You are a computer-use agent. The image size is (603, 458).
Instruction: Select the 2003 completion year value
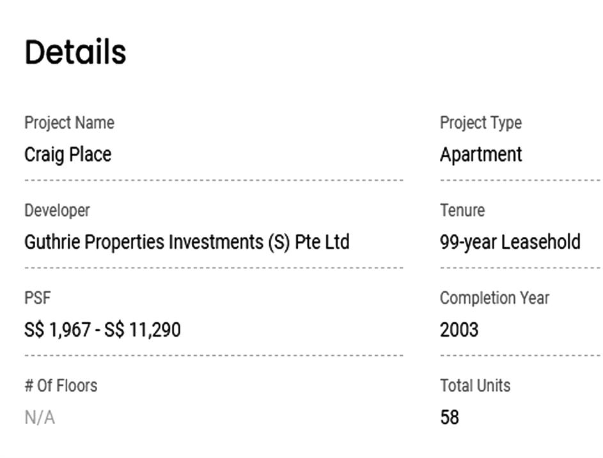[x=459, y=330]
